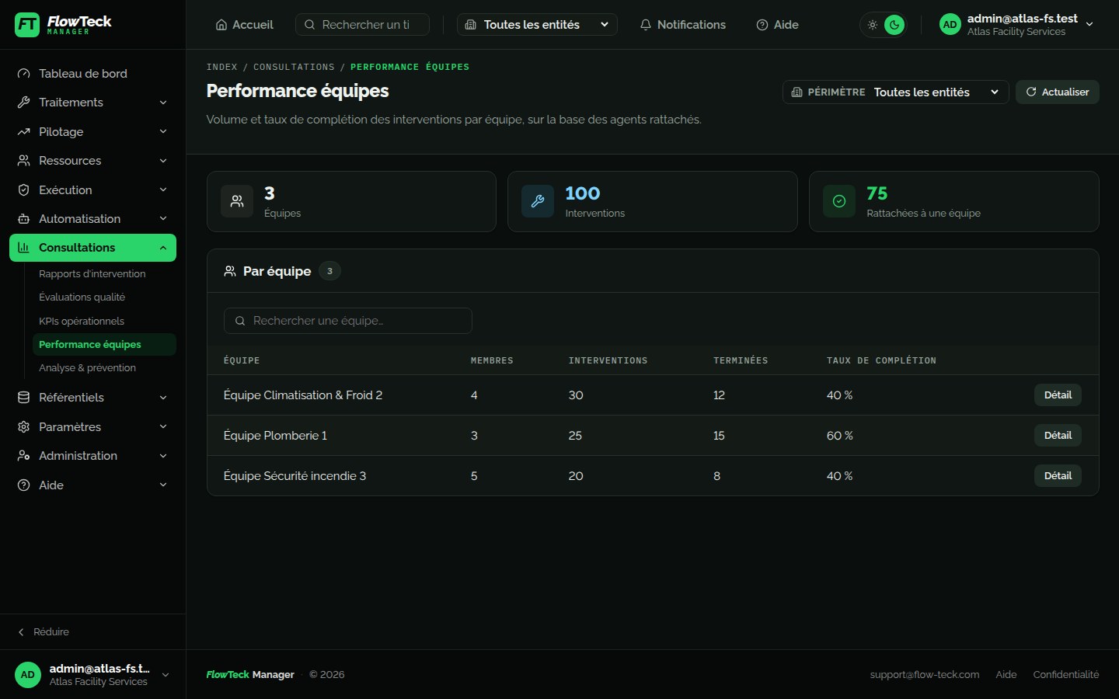Switch to dark theme moon icon
Screen dimensions: 1119x699
[x=894, y=25]
